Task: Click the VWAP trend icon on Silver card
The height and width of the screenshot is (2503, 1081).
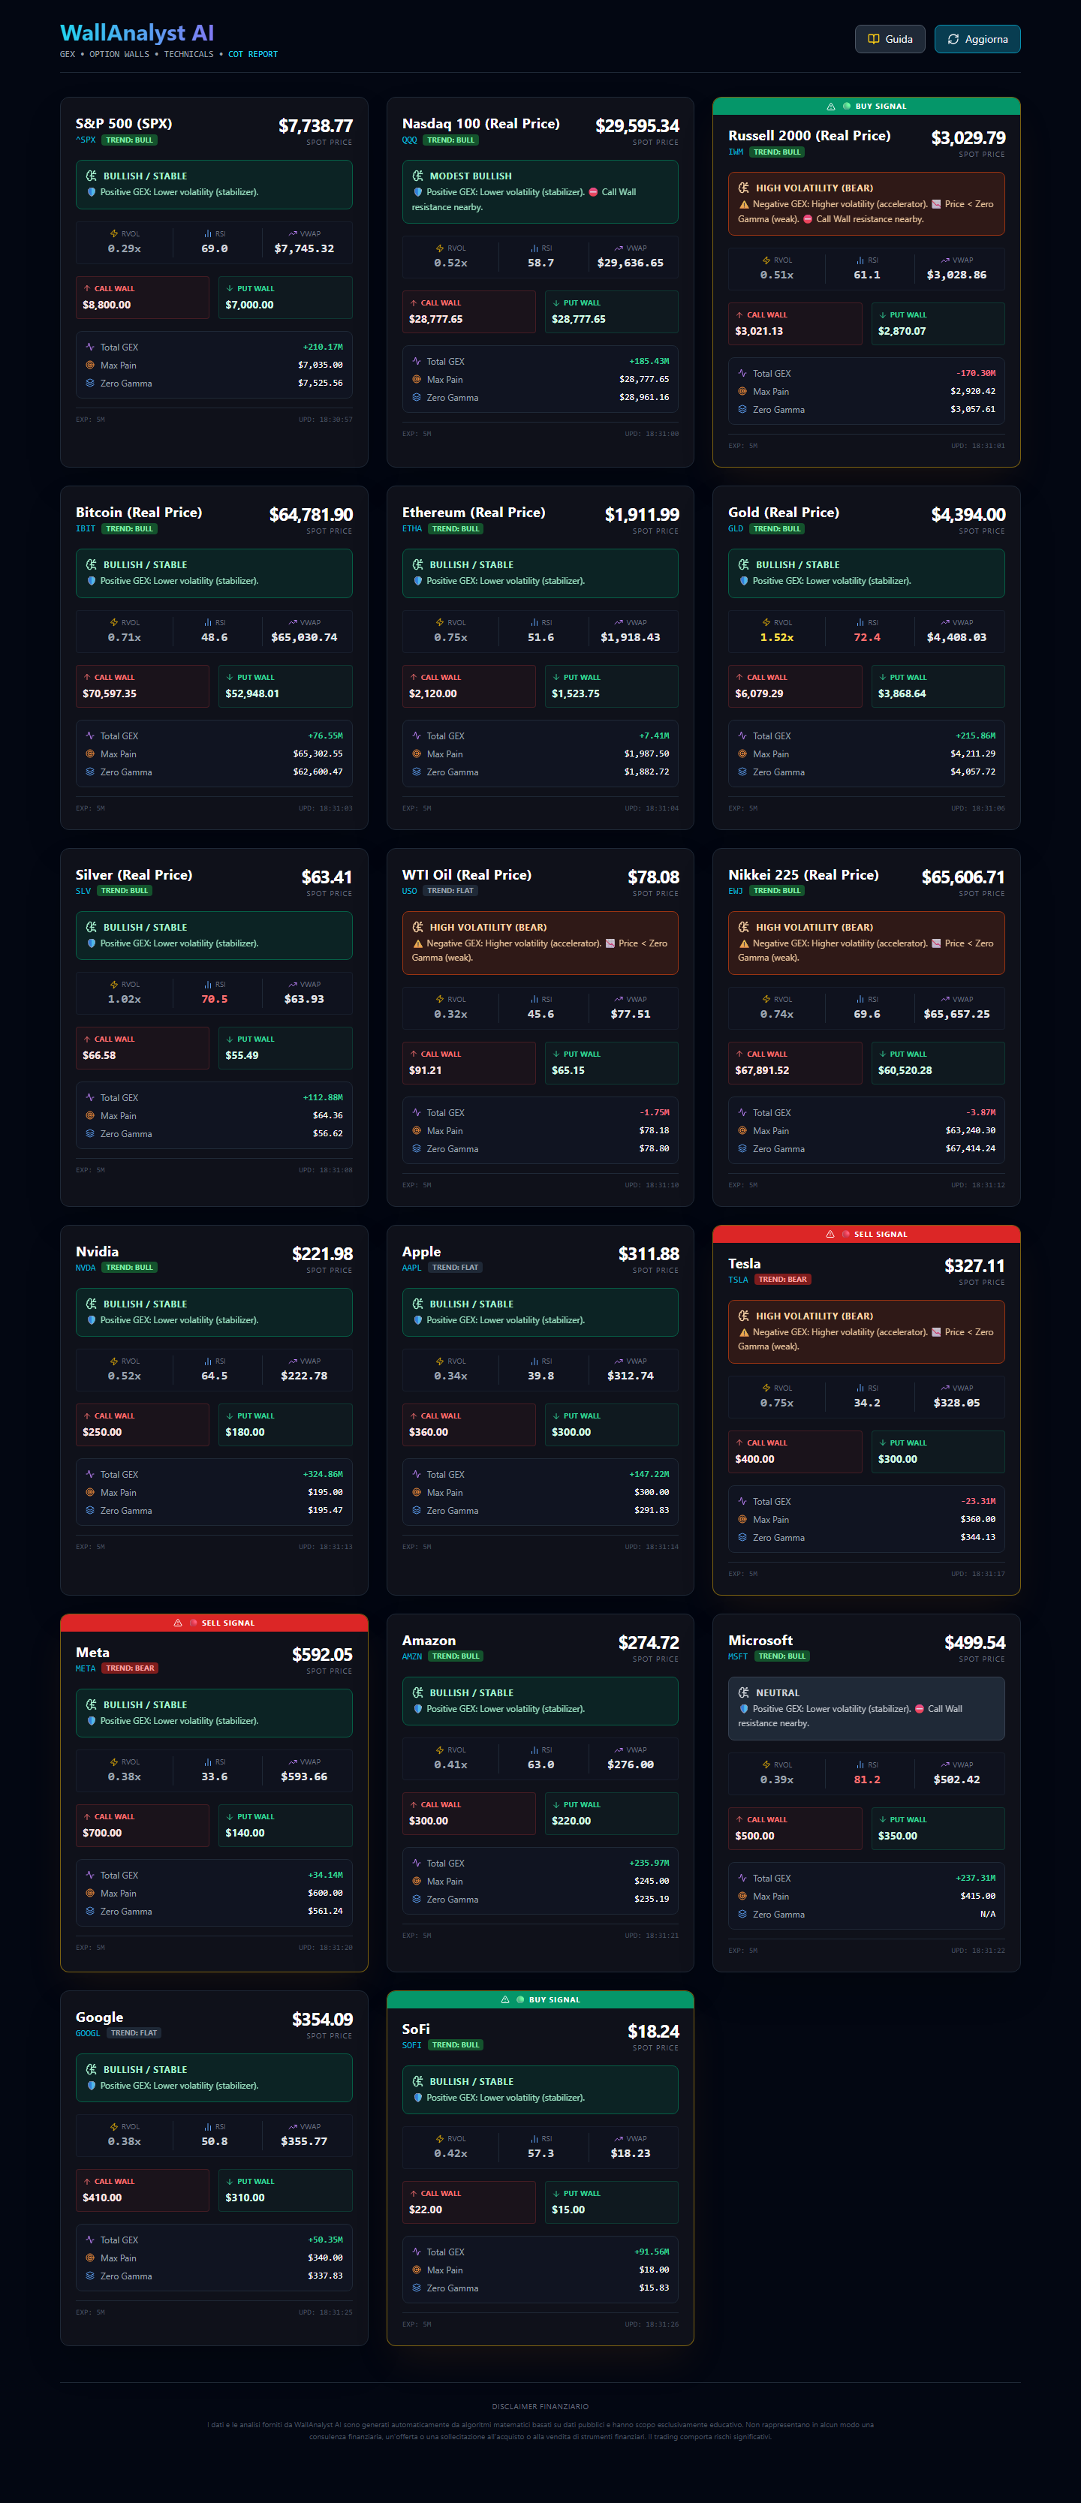Action: [x=293, y=984]
